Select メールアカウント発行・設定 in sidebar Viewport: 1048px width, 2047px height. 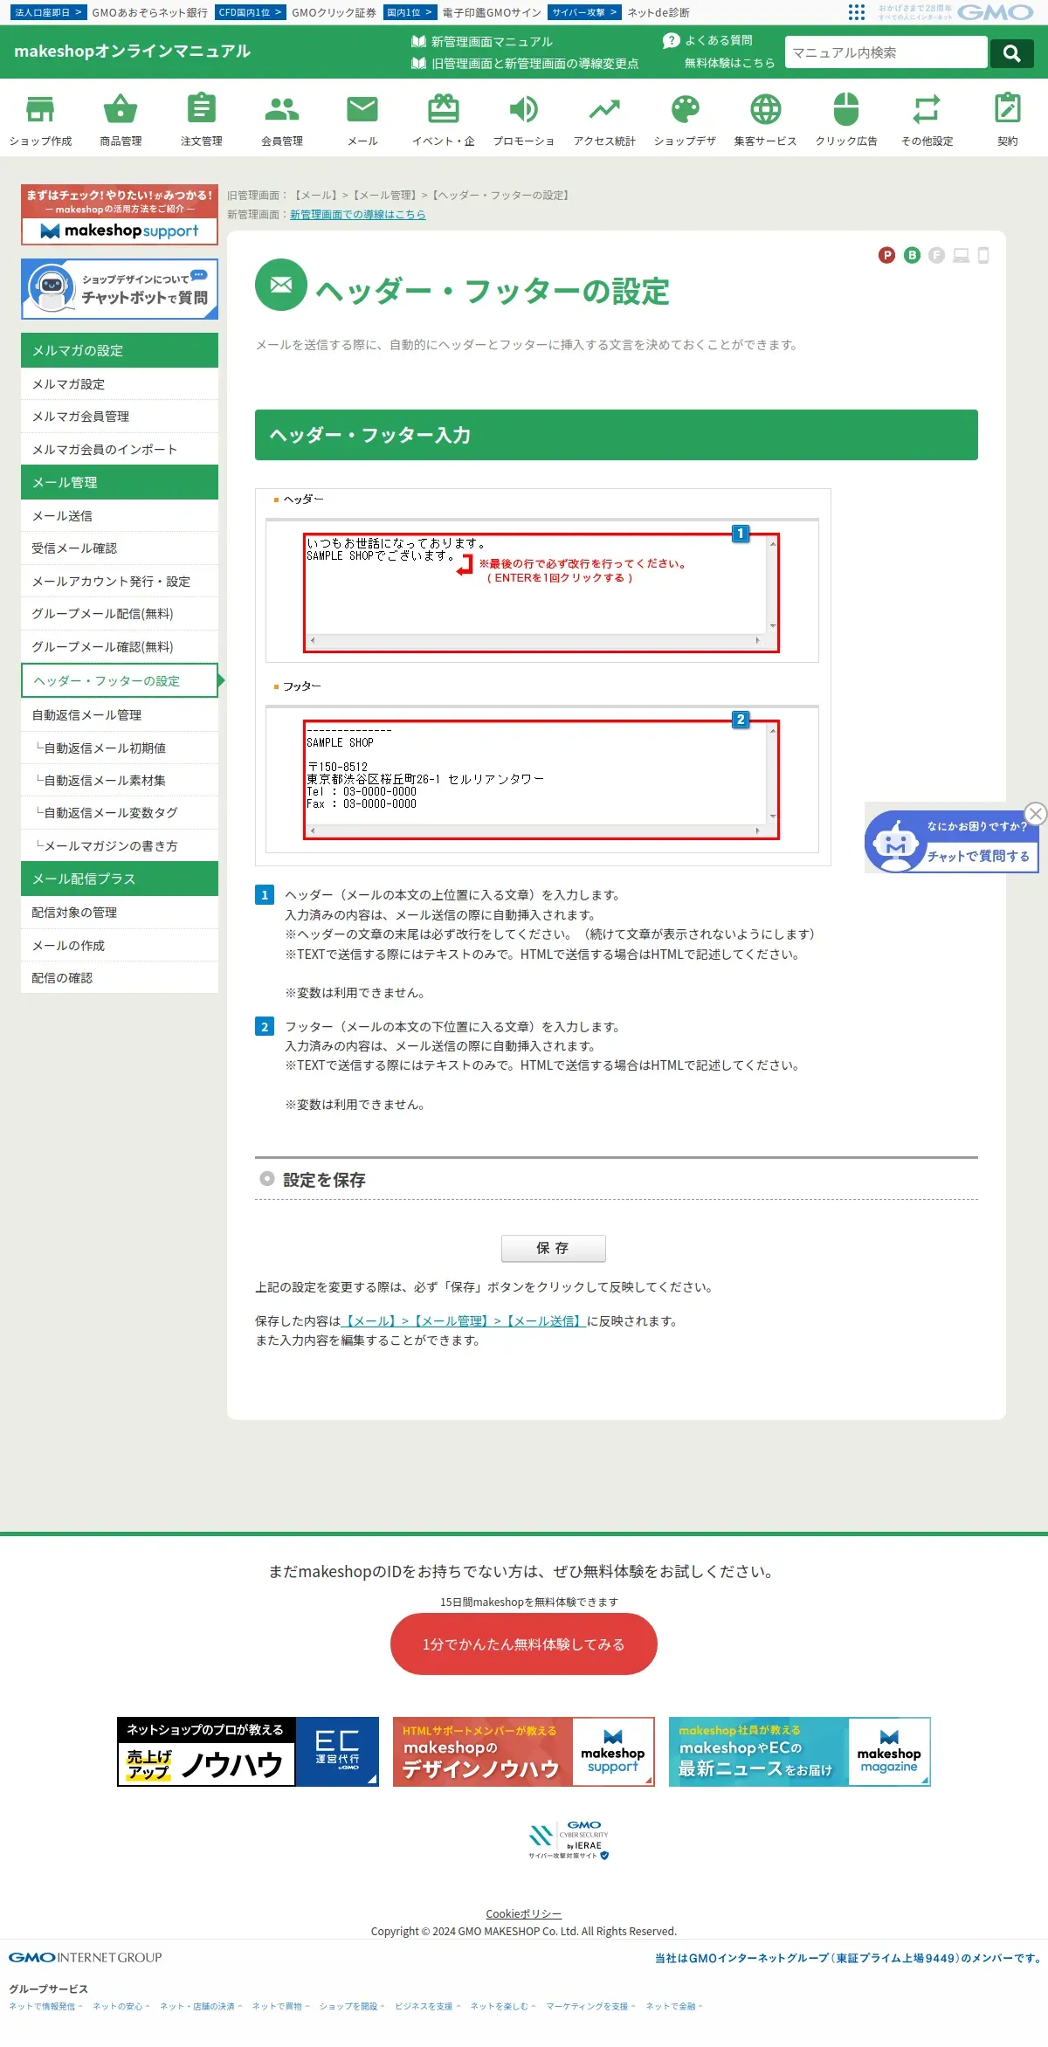tap(120, 582)
